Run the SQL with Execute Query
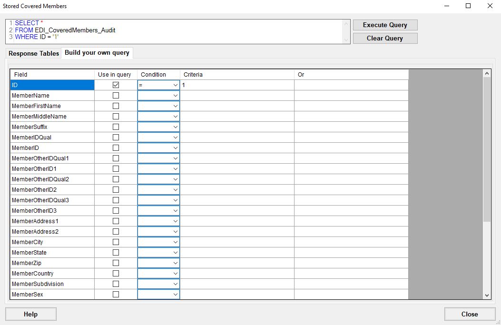501x325 pixels. [x=385, y=25]
